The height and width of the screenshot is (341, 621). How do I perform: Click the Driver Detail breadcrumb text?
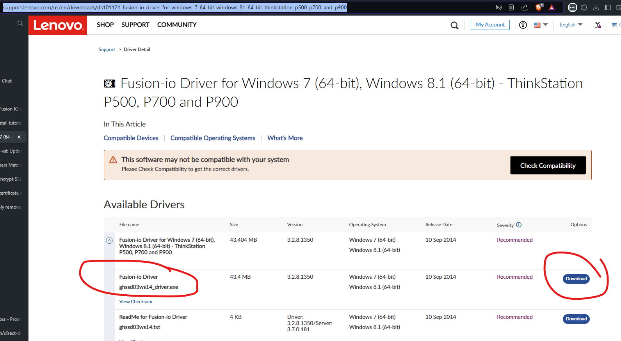coord(137,49)
